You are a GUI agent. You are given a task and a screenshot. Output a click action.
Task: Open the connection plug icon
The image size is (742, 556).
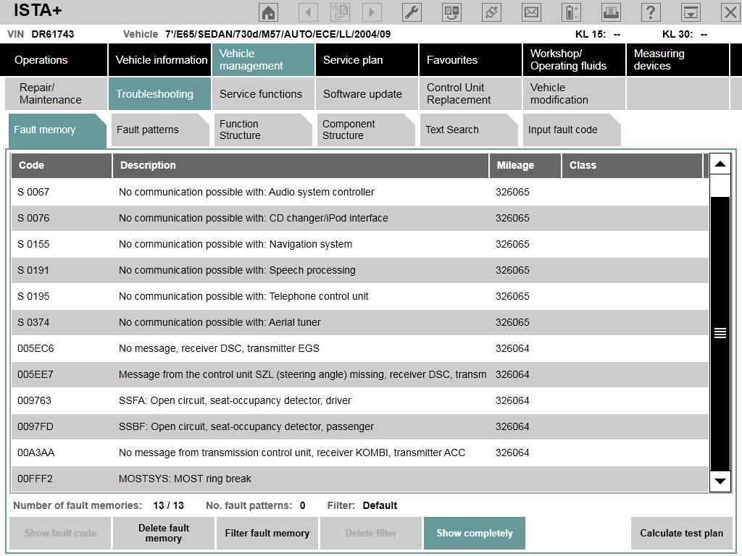[x=491, y=12]
